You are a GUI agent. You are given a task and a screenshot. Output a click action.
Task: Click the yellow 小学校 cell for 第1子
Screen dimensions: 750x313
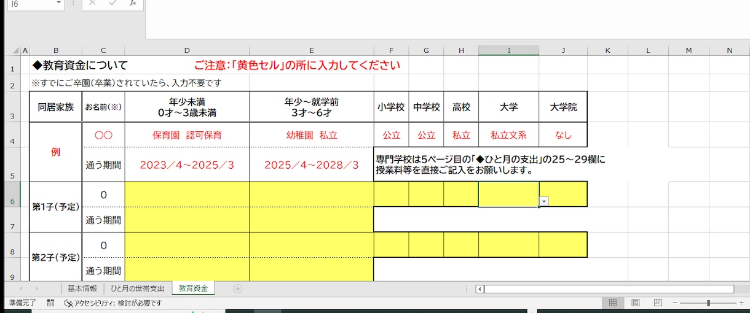391,194
